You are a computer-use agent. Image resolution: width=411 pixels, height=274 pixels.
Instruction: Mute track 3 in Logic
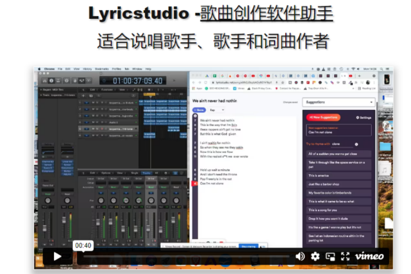pos(93,116)
